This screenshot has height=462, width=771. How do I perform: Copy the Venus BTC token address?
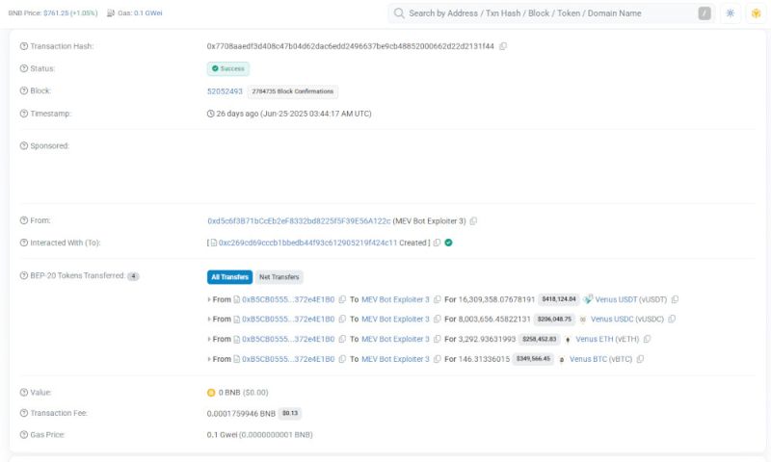click(640, 359)
